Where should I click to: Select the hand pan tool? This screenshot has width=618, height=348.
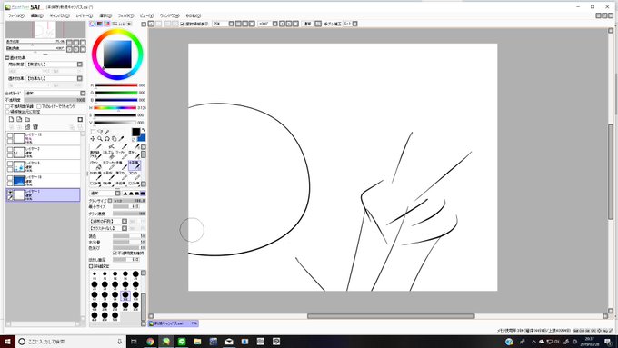coord(114,139)
